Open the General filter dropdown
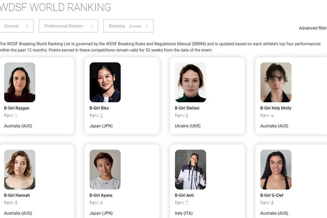This screenshot has width=327, height=218. tap(16, 26)
